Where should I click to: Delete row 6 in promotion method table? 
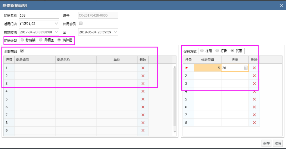pyautogui.click(x=254, y=107)
